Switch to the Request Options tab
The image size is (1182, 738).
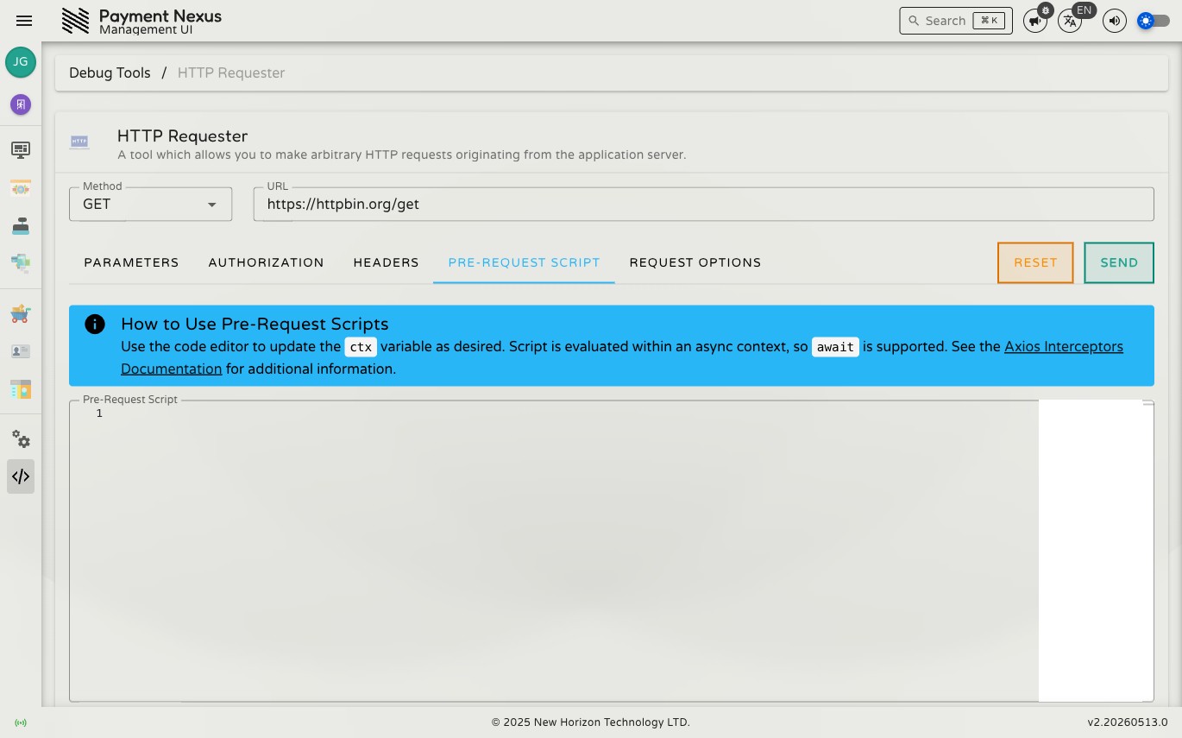[695, 262]
